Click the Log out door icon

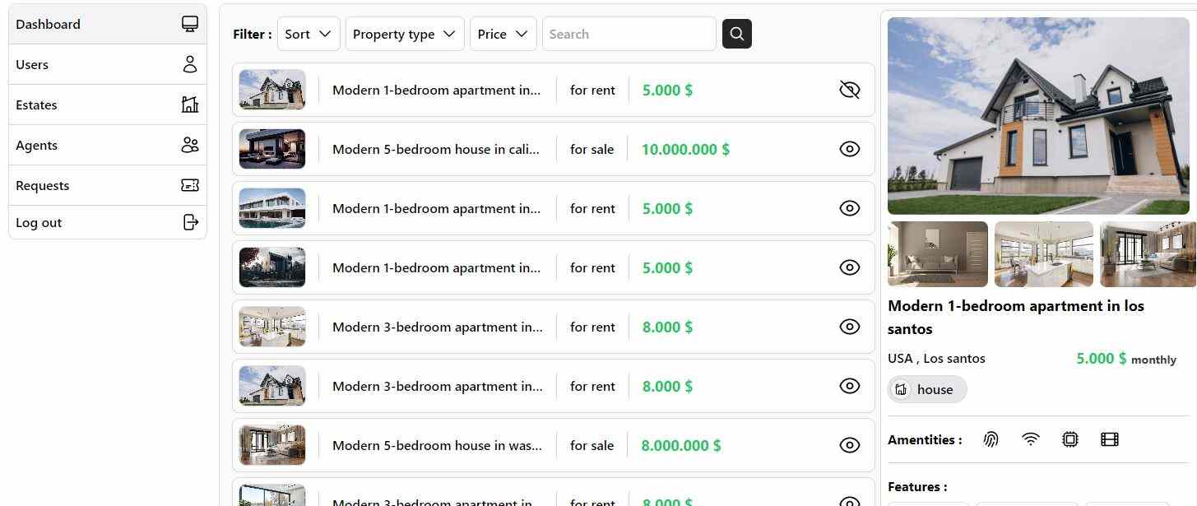190,222
